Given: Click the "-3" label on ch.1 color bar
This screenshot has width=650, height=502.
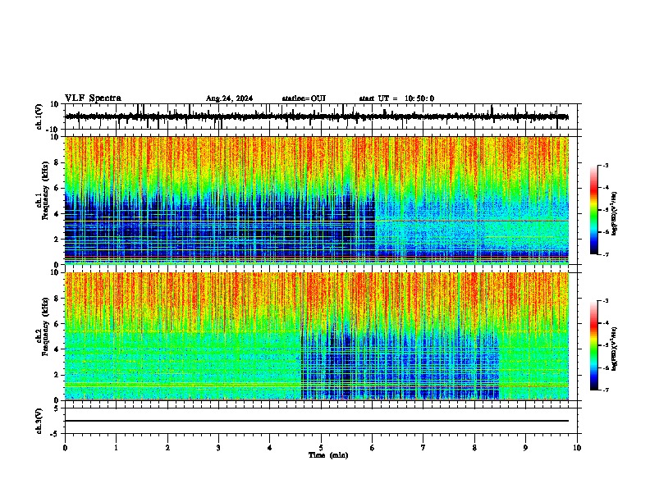Looking at the screenshot, I should (605, 165).
